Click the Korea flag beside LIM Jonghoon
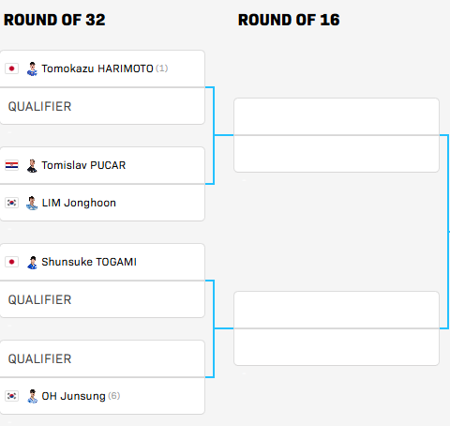450x426 pixels. (11, 203)
